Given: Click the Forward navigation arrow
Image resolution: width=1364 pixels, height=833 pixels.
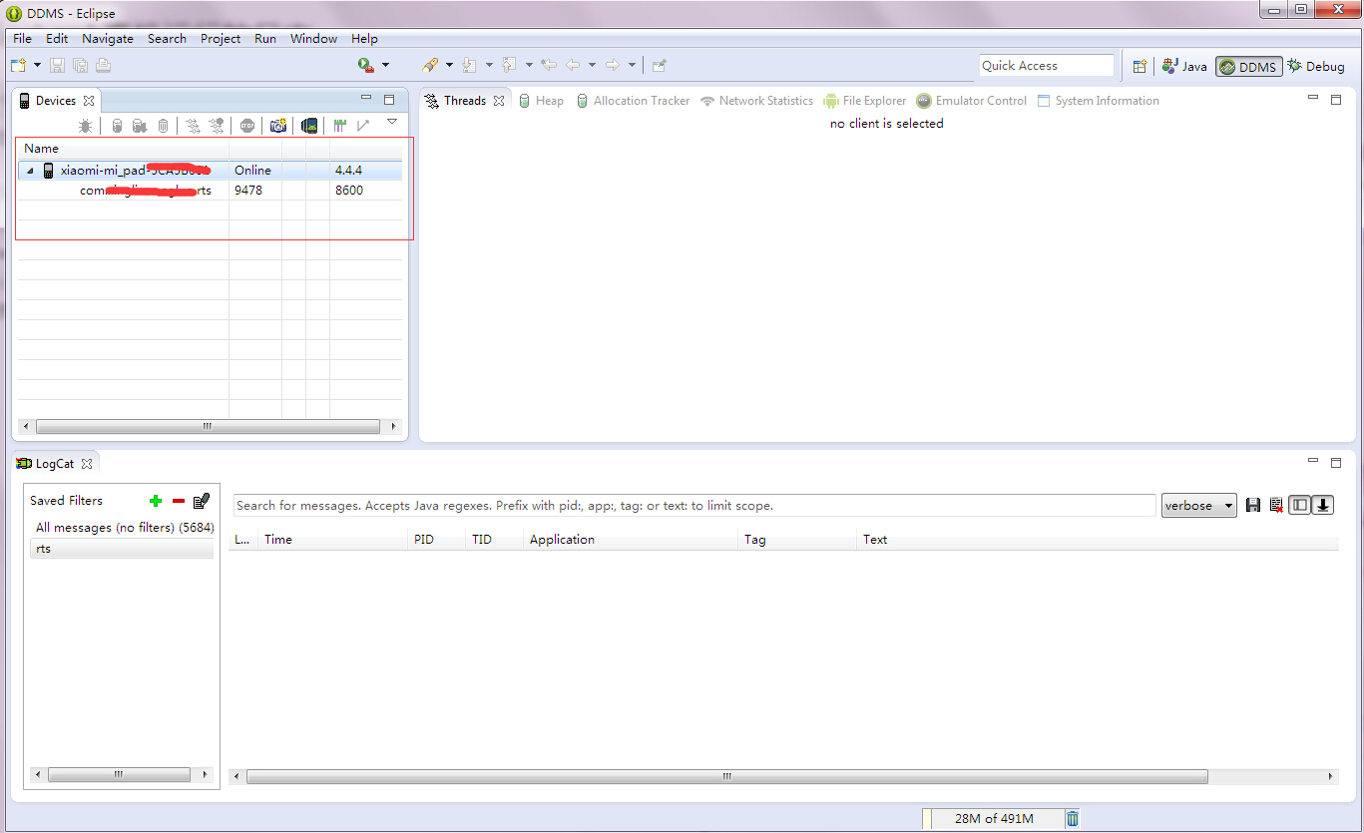Looking at the screenshot, I should point(613,65).
